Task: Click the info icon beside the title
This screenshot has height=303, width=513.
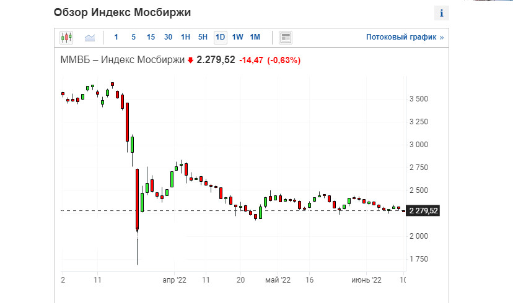Action: tap(441, 13)
